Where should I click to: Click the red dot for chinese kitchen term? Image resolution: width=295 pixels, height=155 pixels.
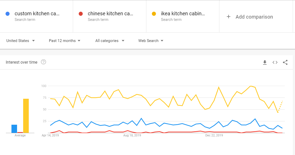tap(81, 14)
